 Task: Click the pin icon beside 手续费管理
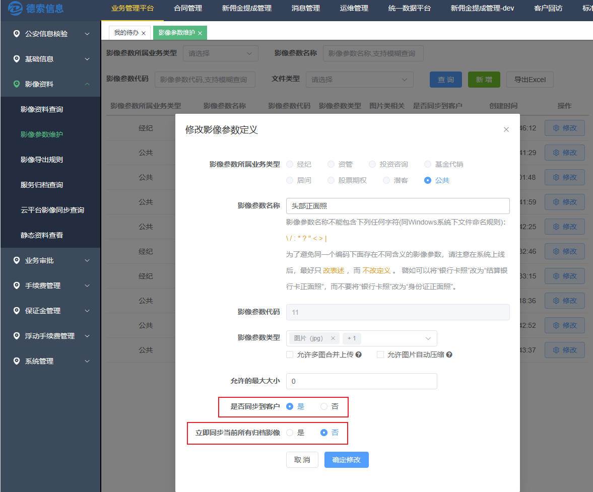pos(16,286)
